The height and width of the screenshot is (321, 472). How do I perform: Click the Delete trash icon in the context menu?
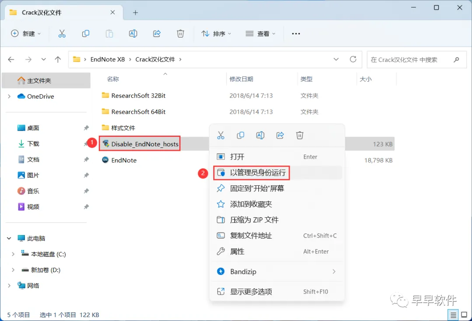[x=300, y=136]
